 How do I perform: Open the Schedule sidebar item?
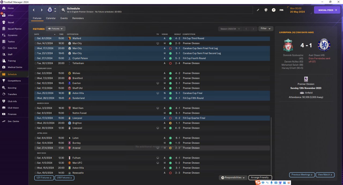tap(14, 74)
